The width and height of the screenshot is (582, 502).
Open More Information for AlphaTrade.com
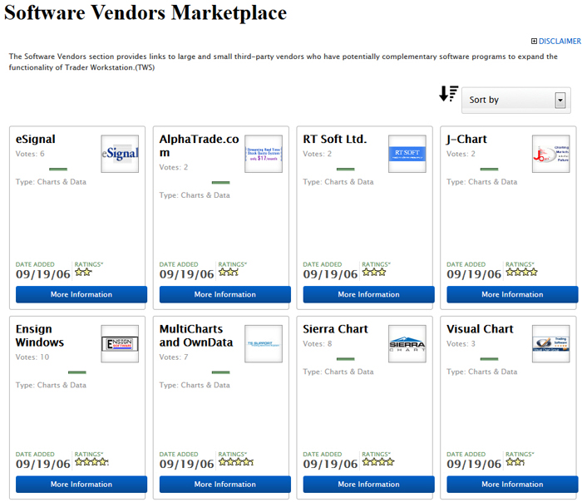coord(225,294)
